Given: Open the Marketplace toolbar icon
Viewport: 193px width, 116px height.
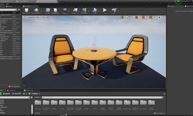Looking at the screenshot, I should point(55,10).
